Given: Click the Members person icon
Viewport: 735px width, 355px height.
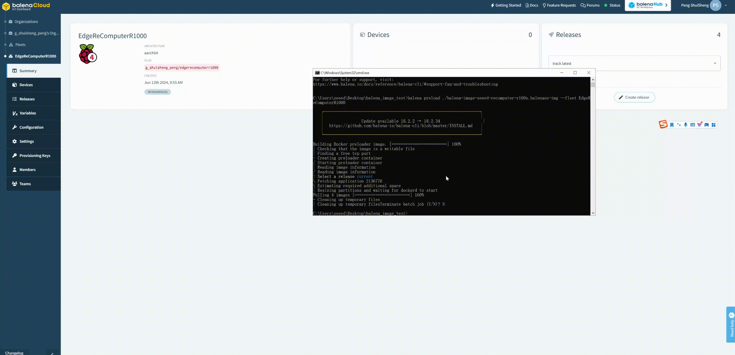Looking at the screenshot, I should click(14, 170).
